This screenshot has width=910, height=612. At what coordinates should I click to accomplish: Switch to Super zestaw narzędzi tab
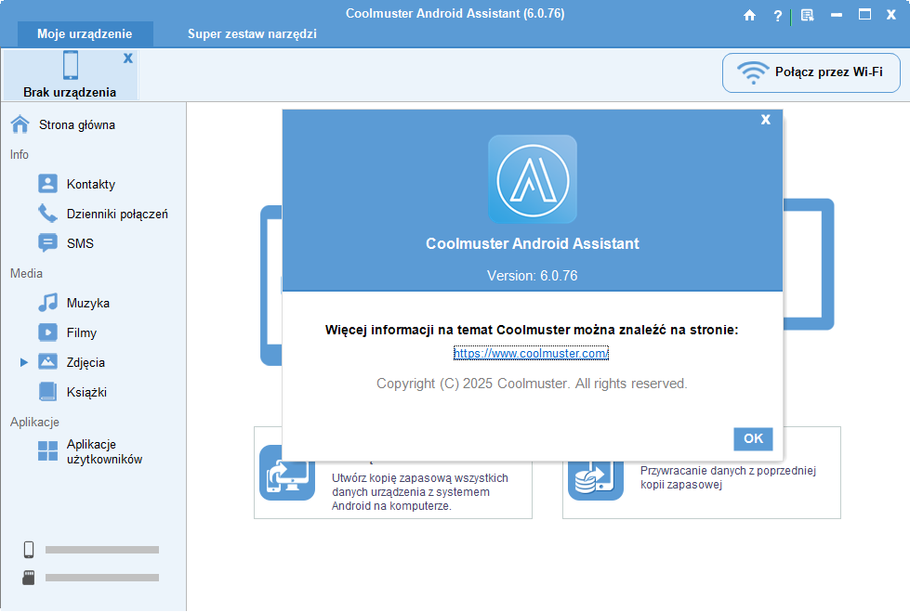point(252,33)
